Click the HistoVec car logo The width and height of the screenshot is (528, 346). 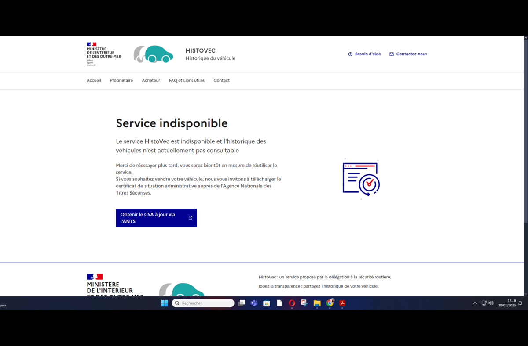click(x=154, y=54)
